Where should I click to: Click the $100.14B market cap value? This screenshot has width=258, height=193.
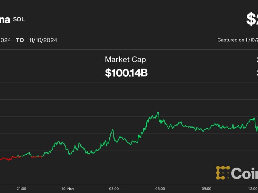pyautogui.click(x=126, y=73)
